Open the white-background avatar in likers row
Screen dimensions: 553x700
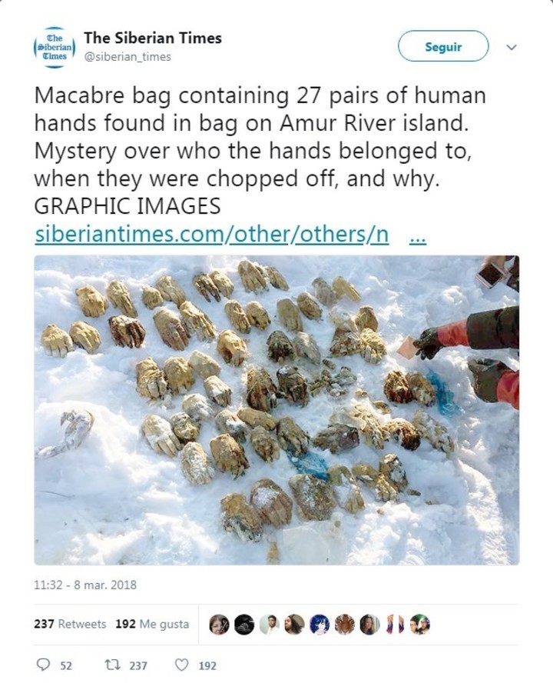pos(269,624)
